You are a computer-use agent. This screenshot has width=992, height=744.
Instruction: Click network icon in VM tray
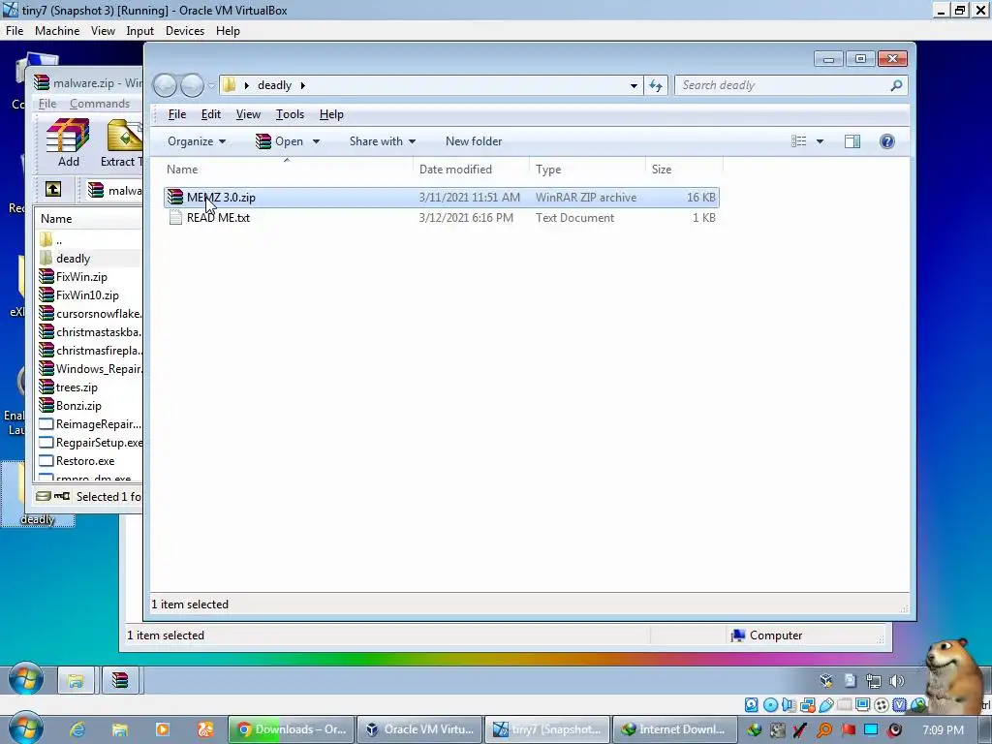[873, 681]
